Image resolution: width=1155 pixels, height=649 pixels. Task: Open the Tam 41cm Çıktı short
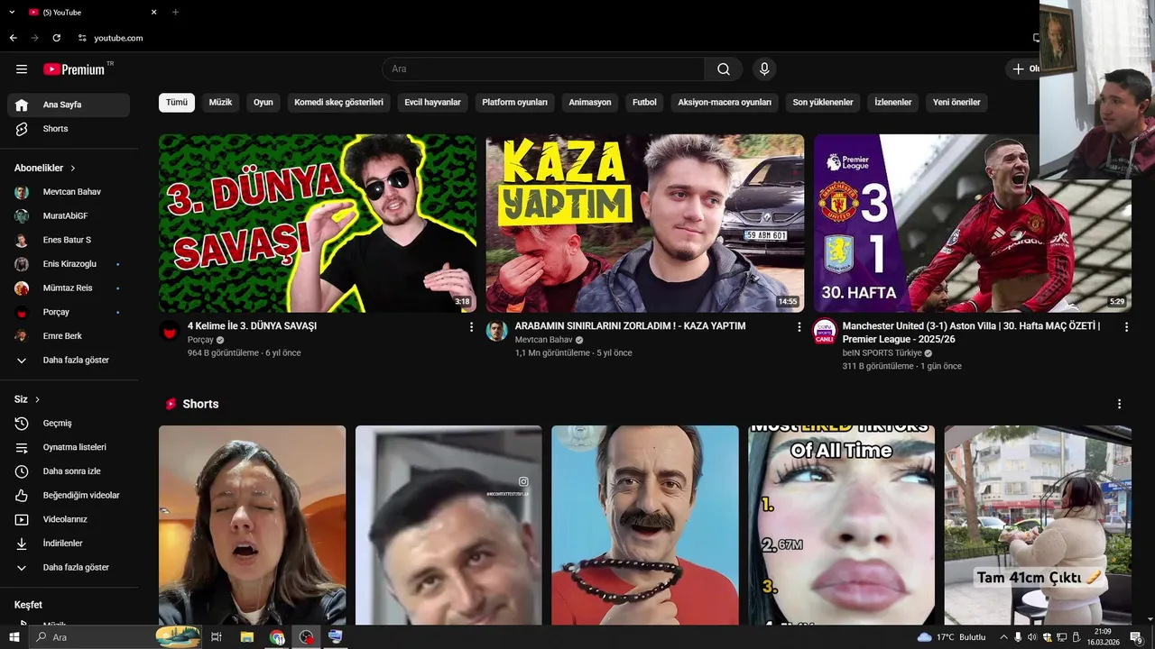1038,525
